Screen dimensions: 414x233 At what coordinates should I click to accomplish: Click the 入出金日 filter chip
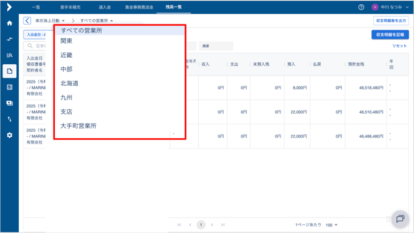(35, 34)
